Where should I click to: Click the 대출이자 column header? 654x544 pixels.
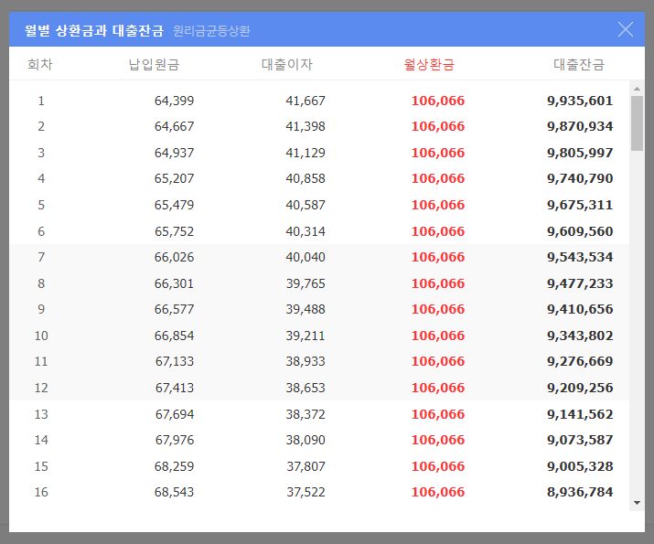(x=287, y=64)
